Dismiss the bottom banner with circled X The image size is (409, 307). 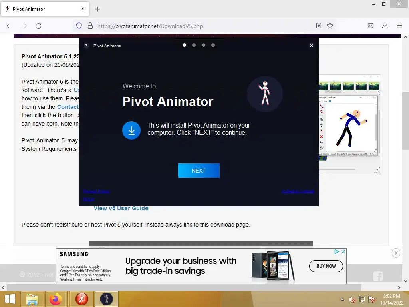tap(396, 253)
